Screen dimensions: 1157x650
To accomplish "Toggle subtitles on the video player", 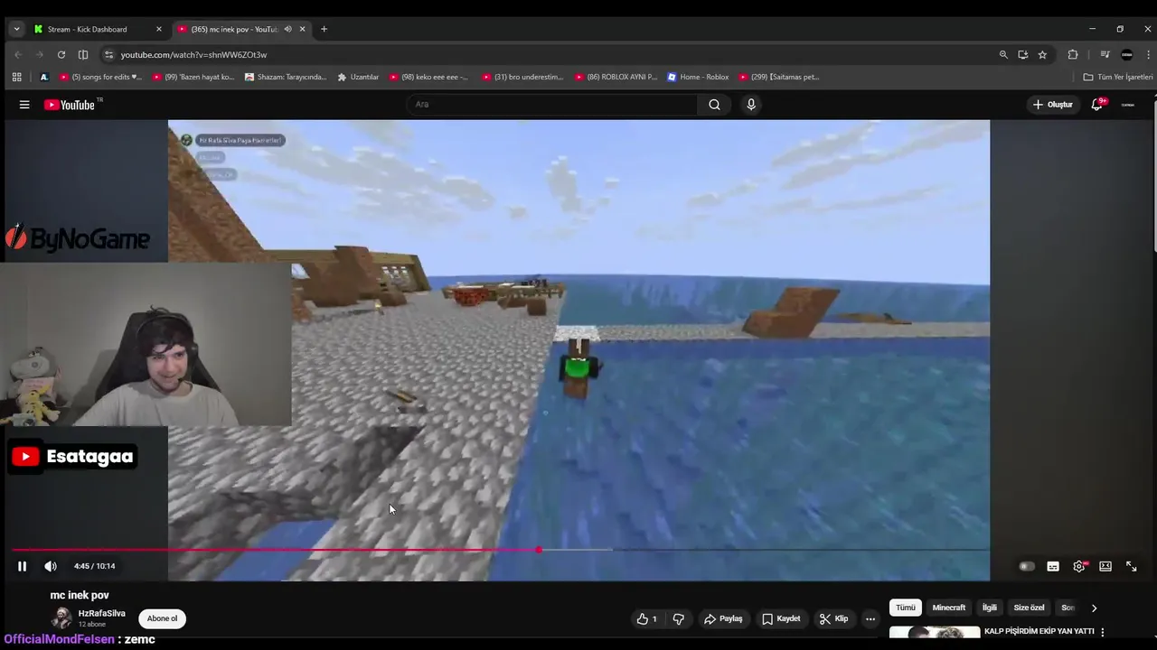I will (1053, 566).
